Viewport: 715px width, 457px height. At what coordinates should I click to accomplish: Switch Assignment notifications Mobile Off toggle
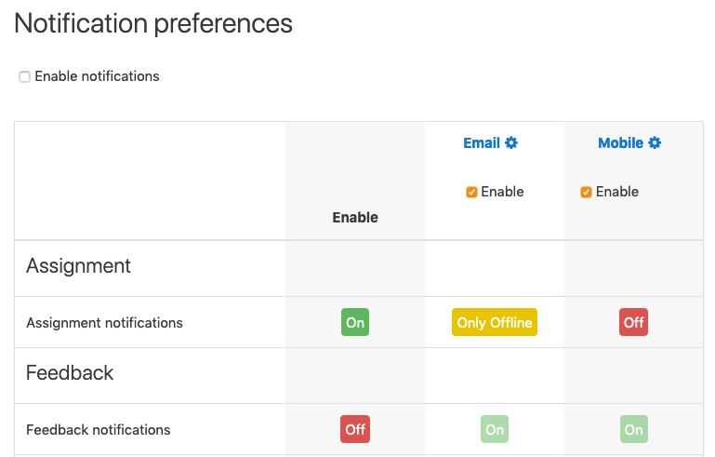click(x=633, y=322)
